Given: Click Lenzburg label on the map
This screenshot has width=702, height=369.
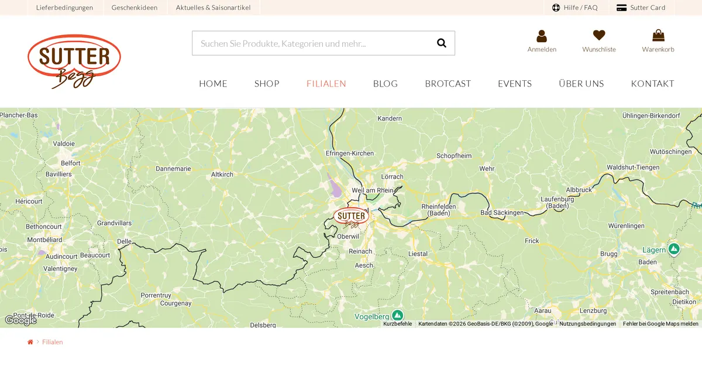Looking at the screenshot, I should [x=593, y=311].
